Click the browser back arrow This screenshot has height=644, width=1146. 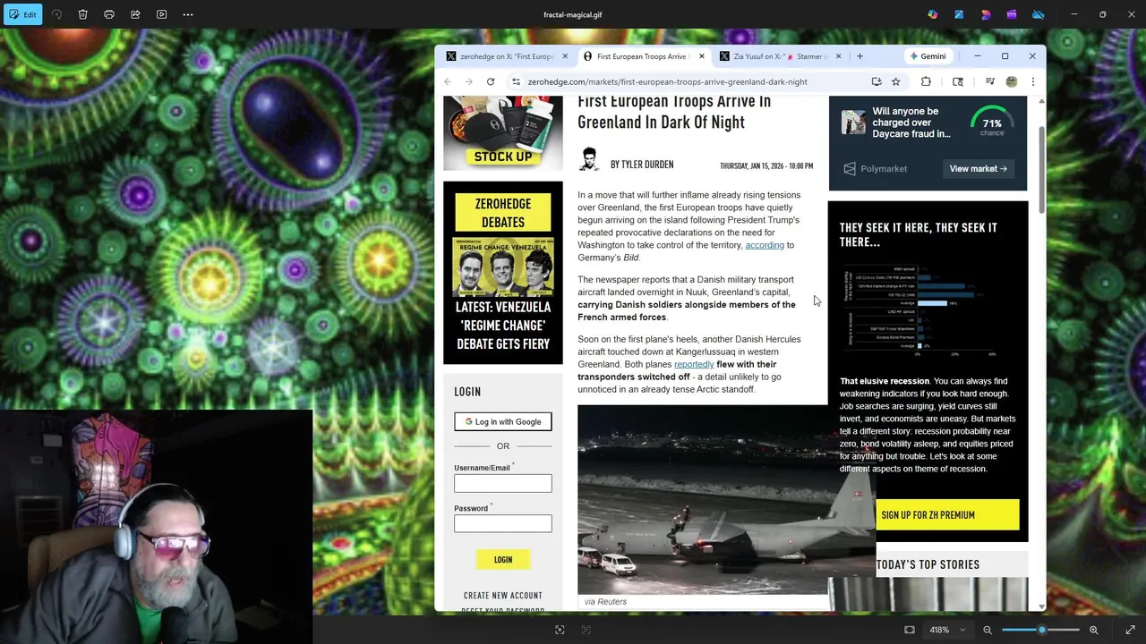[x=448, y=81]
